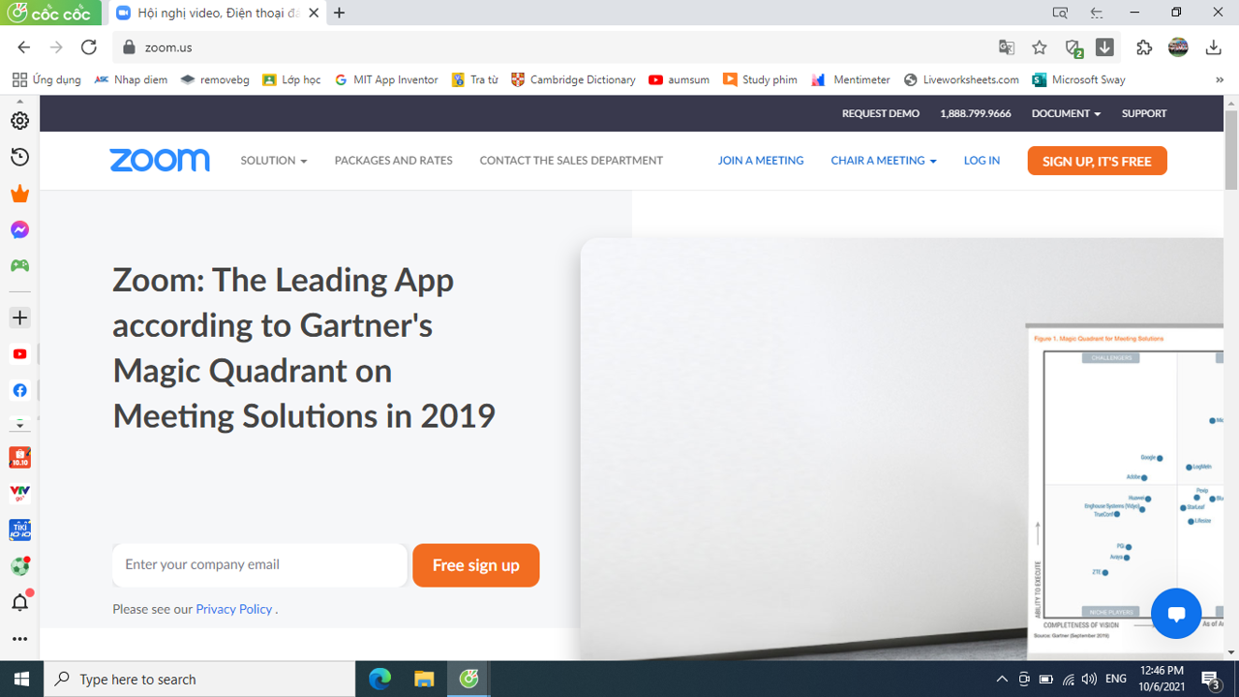Call number 1.888.799.9666 link
The width and height of the screenshot is (1239, 697).
[x=976, y=113]
